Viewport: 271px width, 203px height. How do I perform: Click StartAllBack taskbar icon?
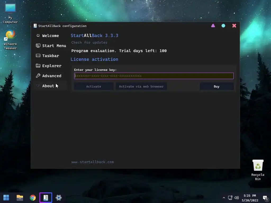(46, 198)
